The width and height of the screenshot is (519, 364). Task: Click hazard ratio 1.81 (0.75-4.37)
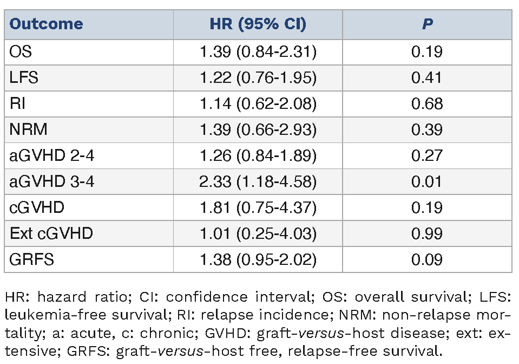(x=258, y=208)
